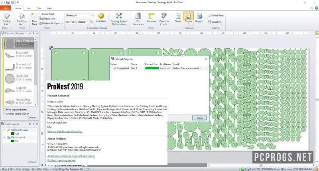Close Output Progress dialog with X
319x171 pixels.
(206, 59)
